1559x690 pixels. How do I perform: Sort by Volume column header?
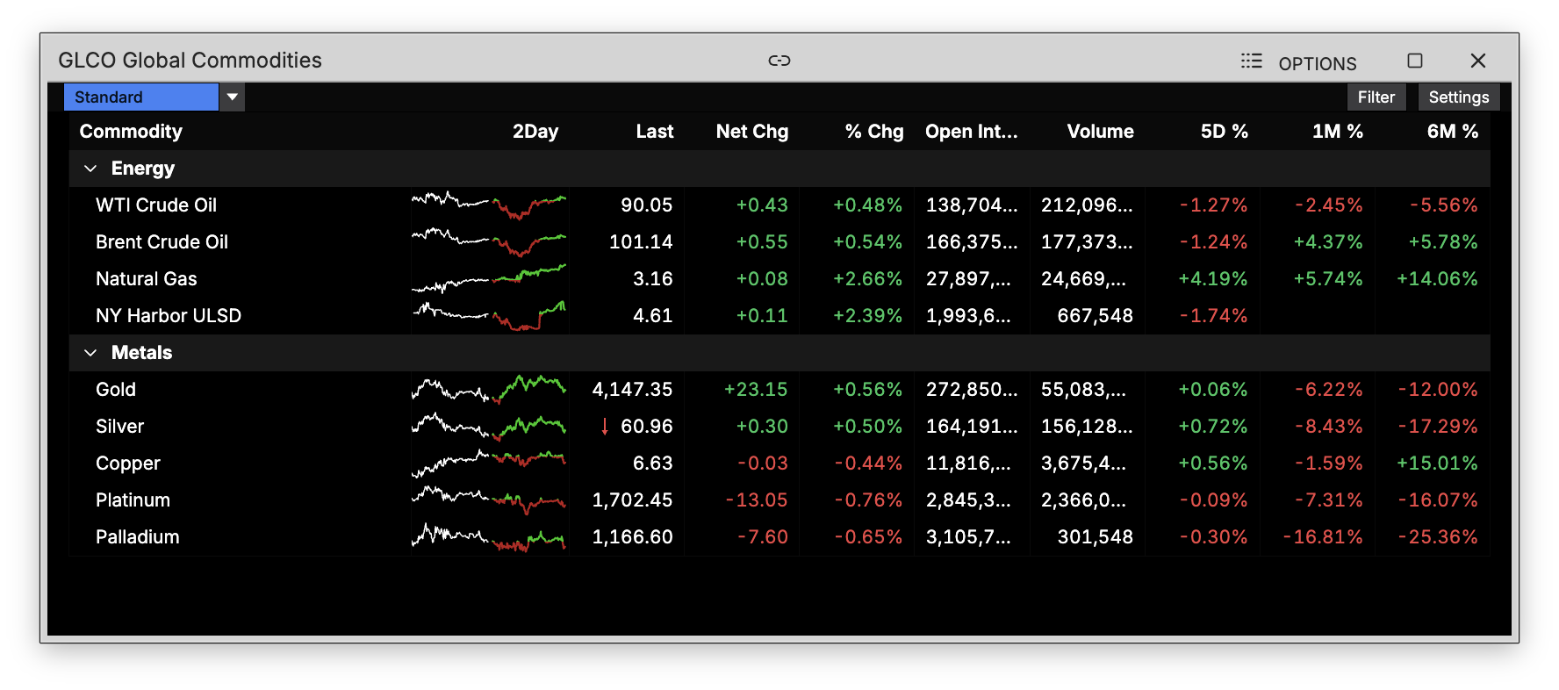point(1101,131)
